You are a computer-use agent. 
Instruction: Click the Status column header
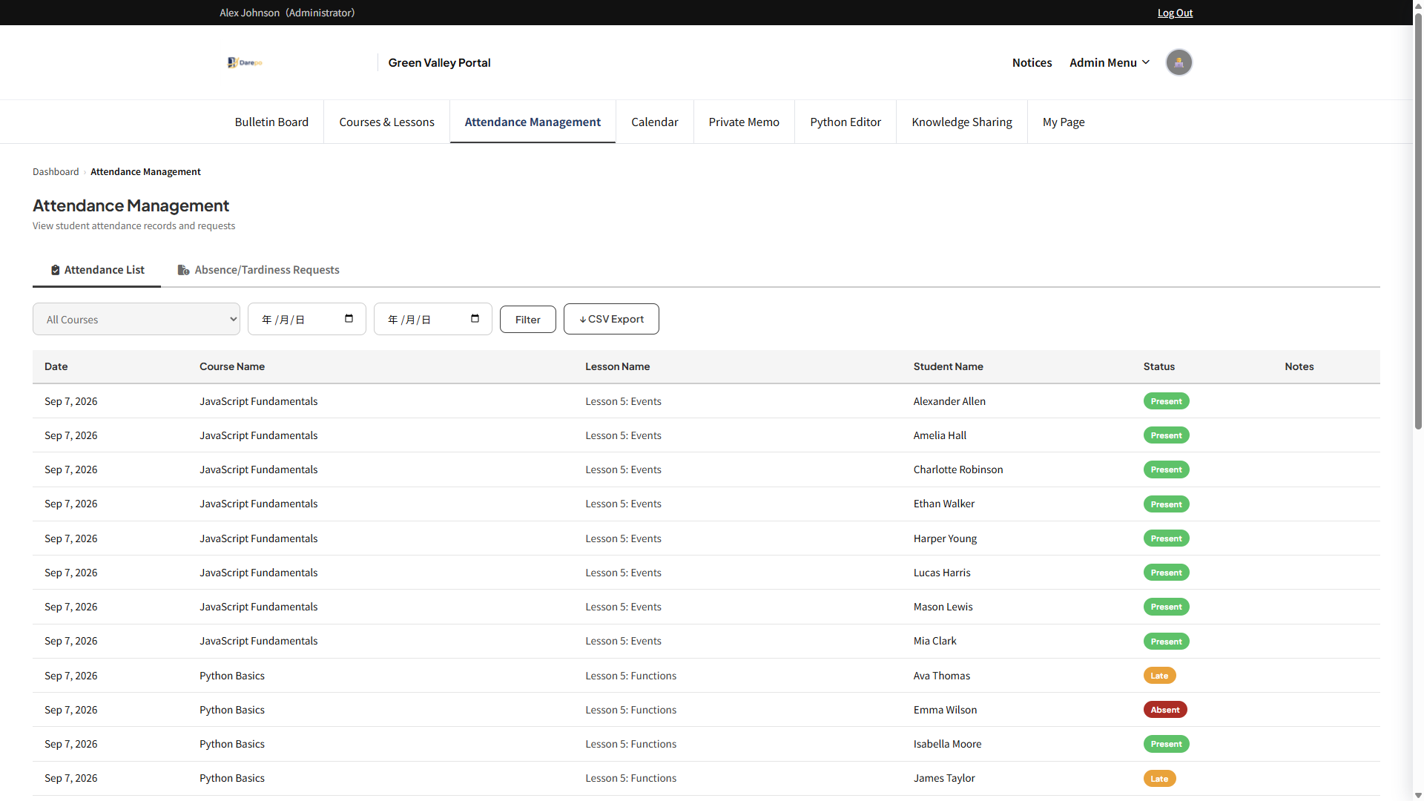tap(1158, 366)
